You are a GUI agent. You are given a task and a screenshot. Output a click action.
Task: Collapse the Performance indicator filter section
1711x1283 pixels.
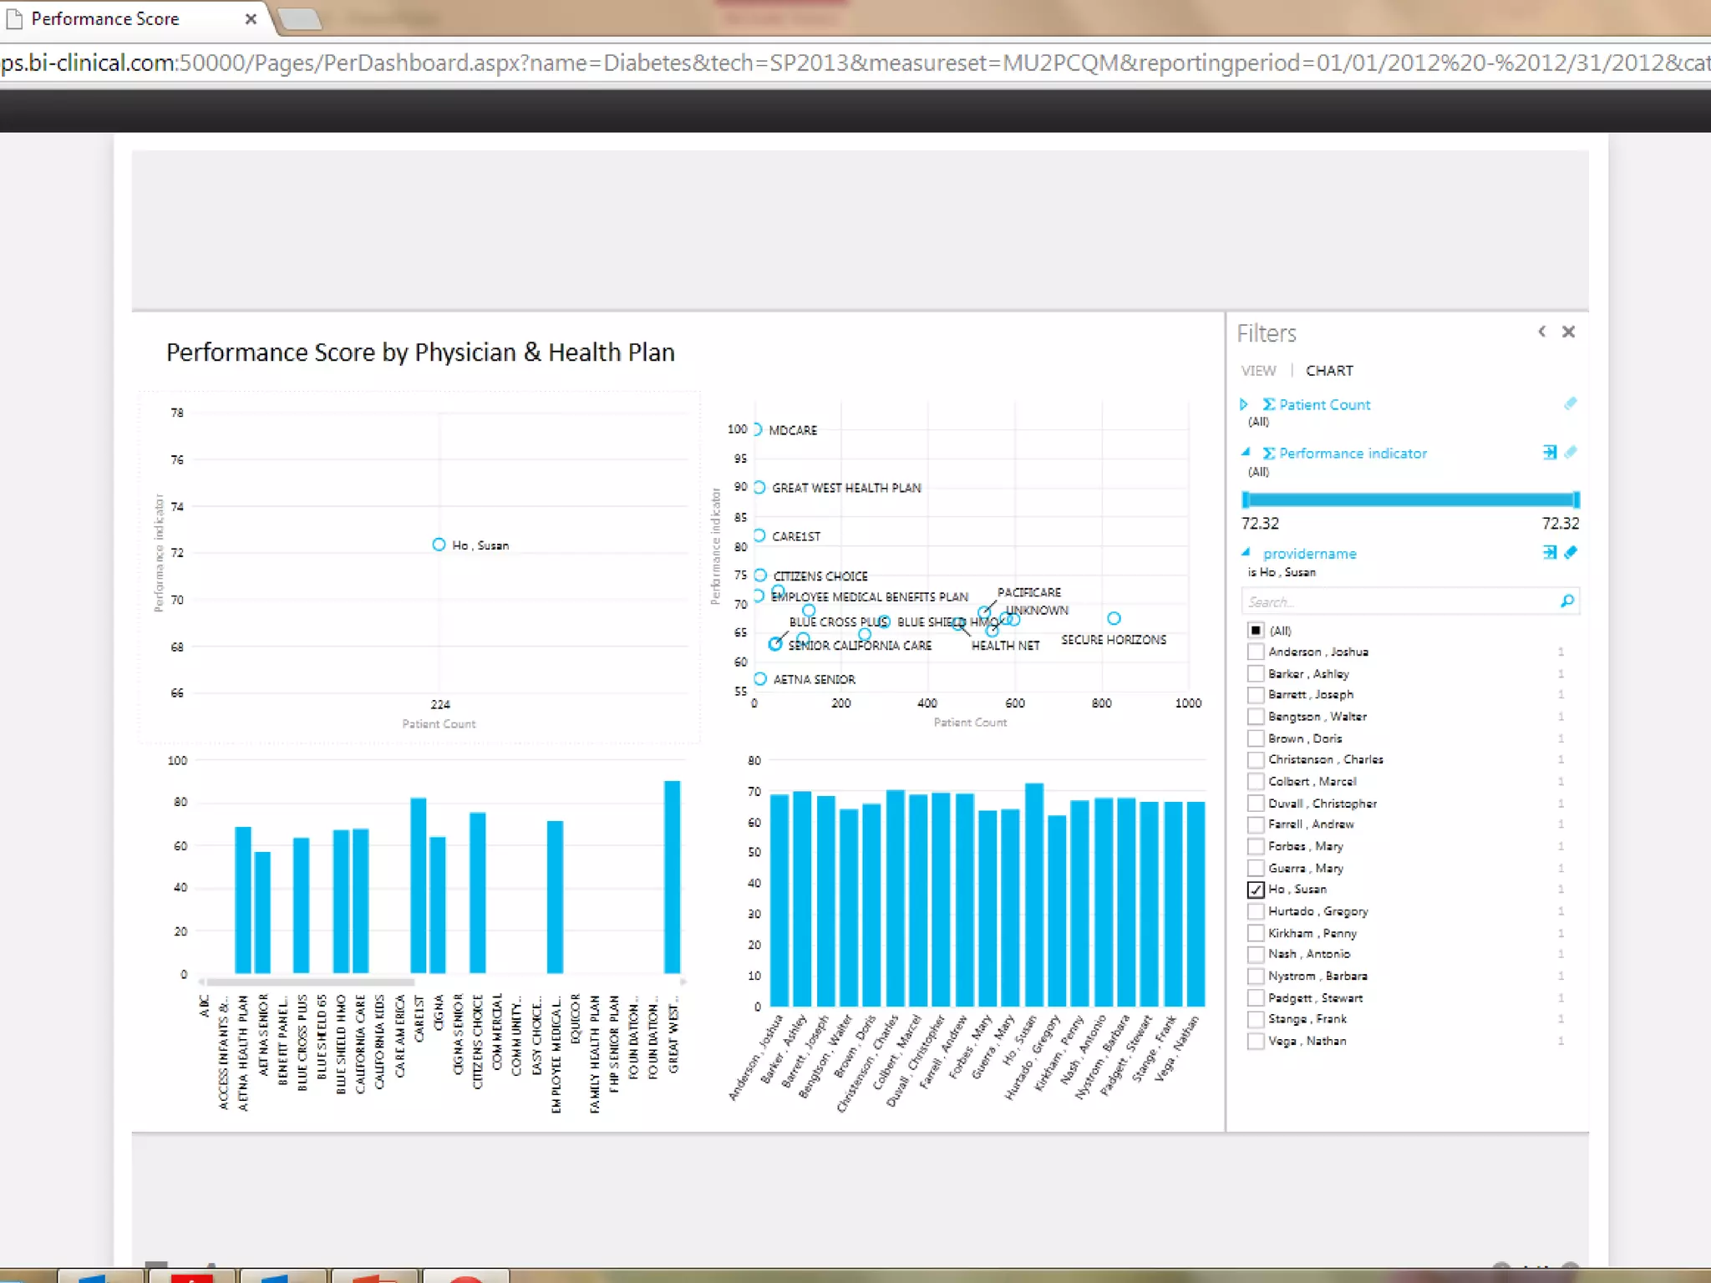point(1245,453)
